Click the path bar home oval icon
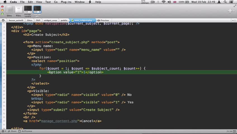Screen dimensions: 237x134 tap(3, 20)
